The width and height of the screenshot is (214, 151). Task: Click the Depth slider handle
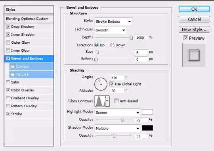coord(131,37)
